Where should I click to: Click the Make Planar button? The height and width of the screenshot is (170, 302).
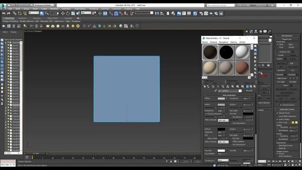coord(282,78)
